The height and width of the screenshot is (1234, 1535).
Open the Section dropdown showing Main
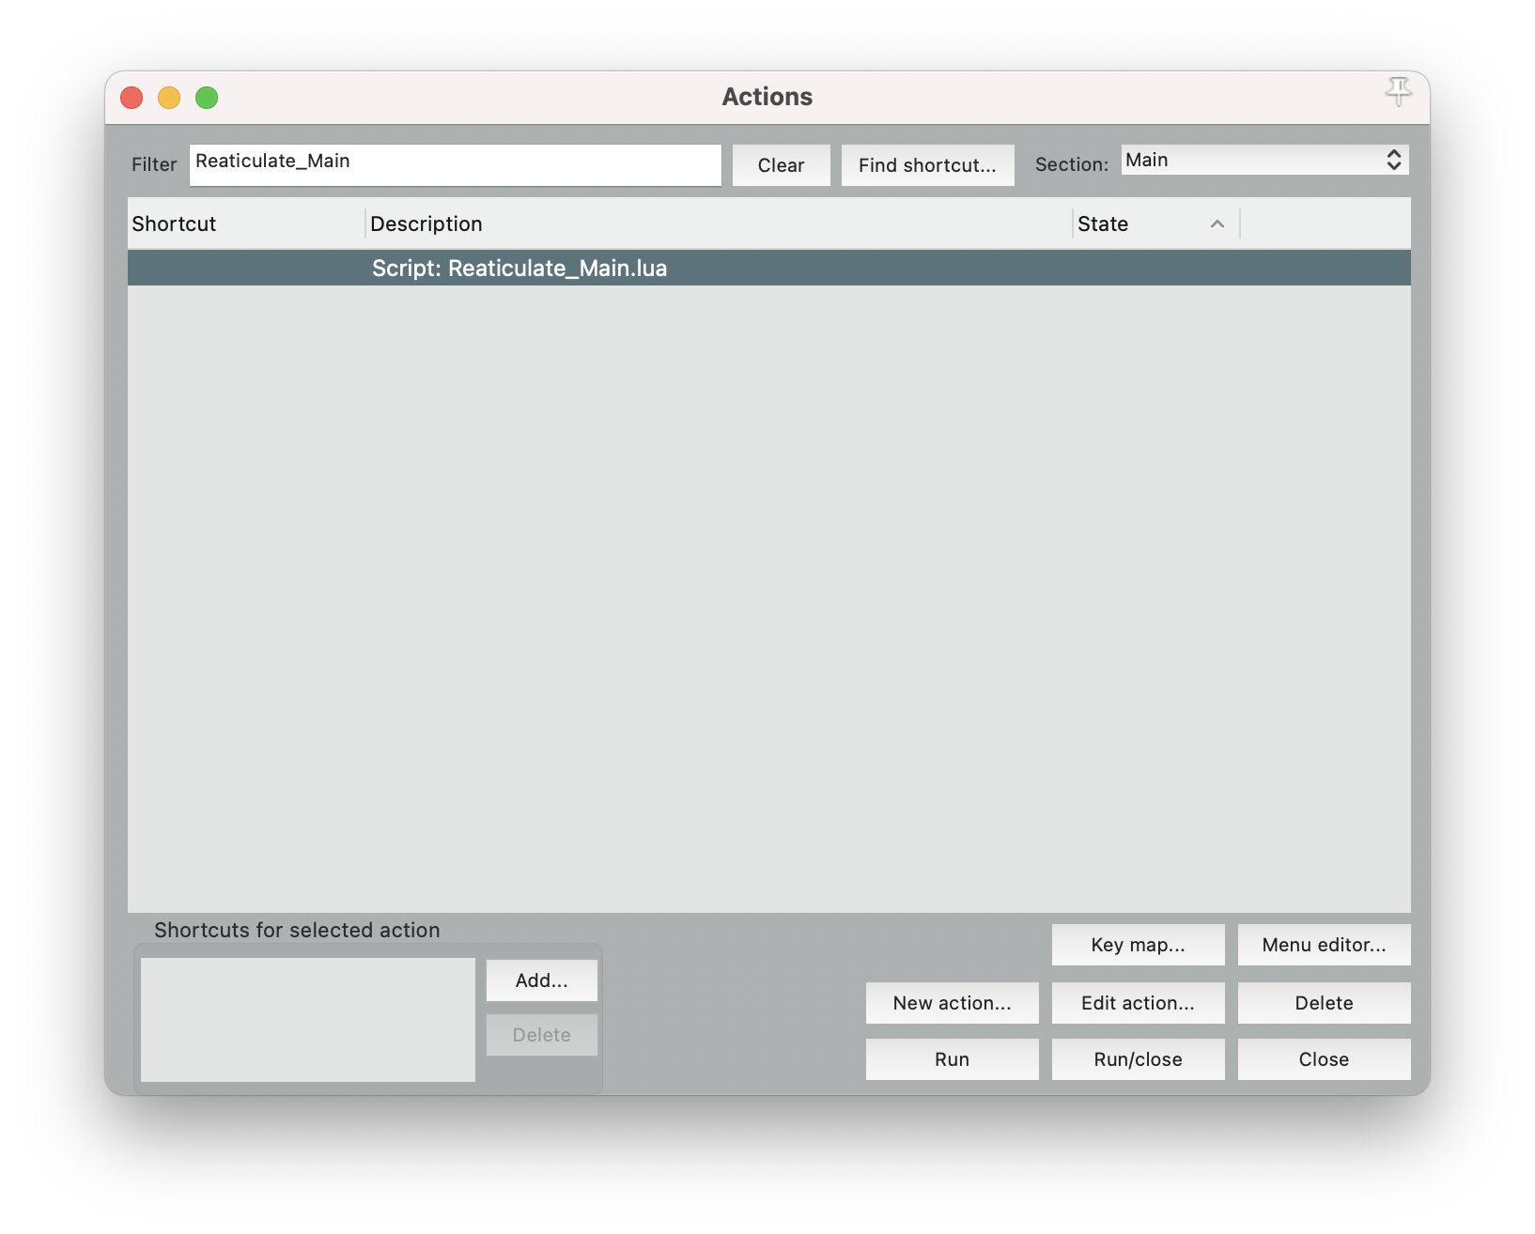click(x=1264, y=161)
